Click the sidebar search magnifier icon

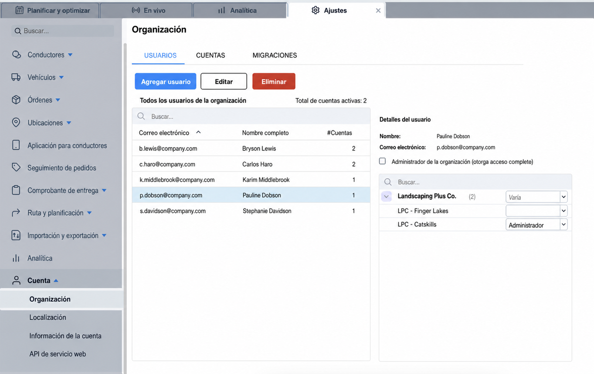tap(18, 31)
